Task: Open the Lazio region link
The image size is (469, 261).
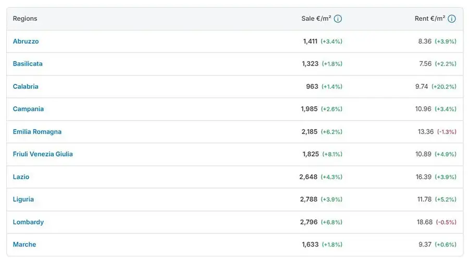Action: pyautogui.click(x=21, y=177)
